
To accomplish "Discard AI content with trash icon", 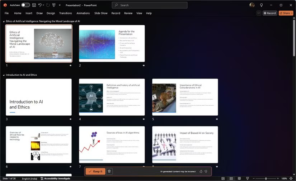I will [x=109, y=171].
